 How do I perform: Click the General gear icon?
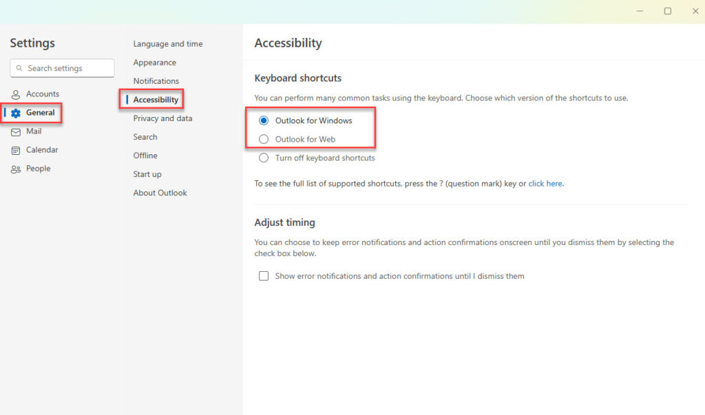click(16, 113)
